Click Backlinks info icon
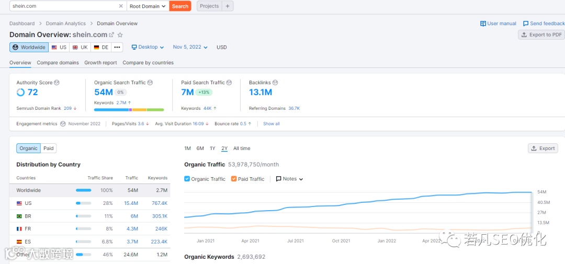The height and width of the screenshot is (264, 565). [275, 83]
